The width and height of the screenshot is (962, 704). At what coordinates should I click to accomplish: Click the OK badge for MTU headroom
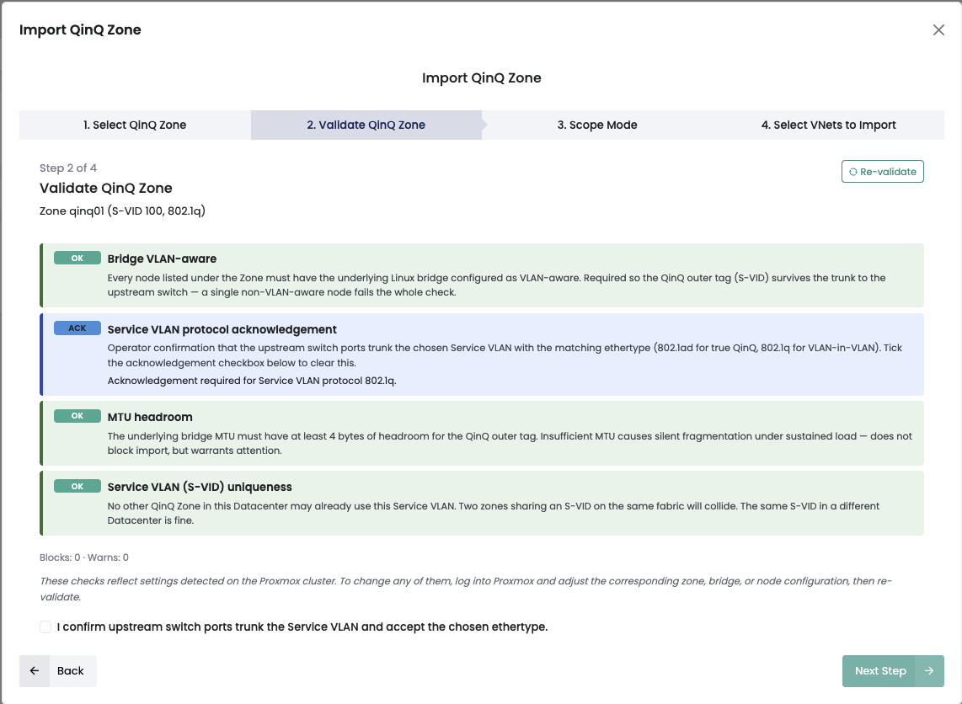point(77,416)
